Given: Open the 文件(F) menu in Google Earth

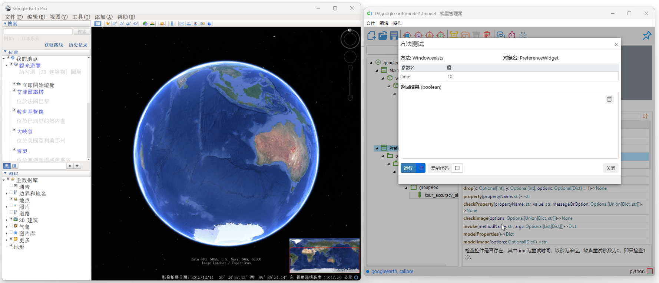Looking at the screenshot, I should coord(14,17).
